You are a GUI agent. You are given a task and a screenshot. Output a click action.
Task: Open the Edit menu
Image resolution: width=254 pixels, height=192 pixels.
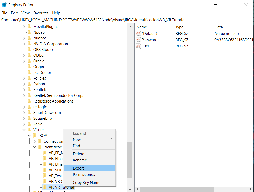[x=14, y=13]
